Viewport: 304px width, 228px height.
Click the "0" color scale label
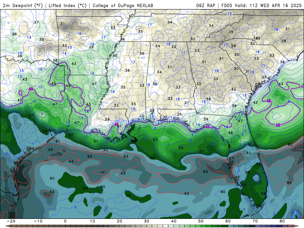[x=65, y=221]
